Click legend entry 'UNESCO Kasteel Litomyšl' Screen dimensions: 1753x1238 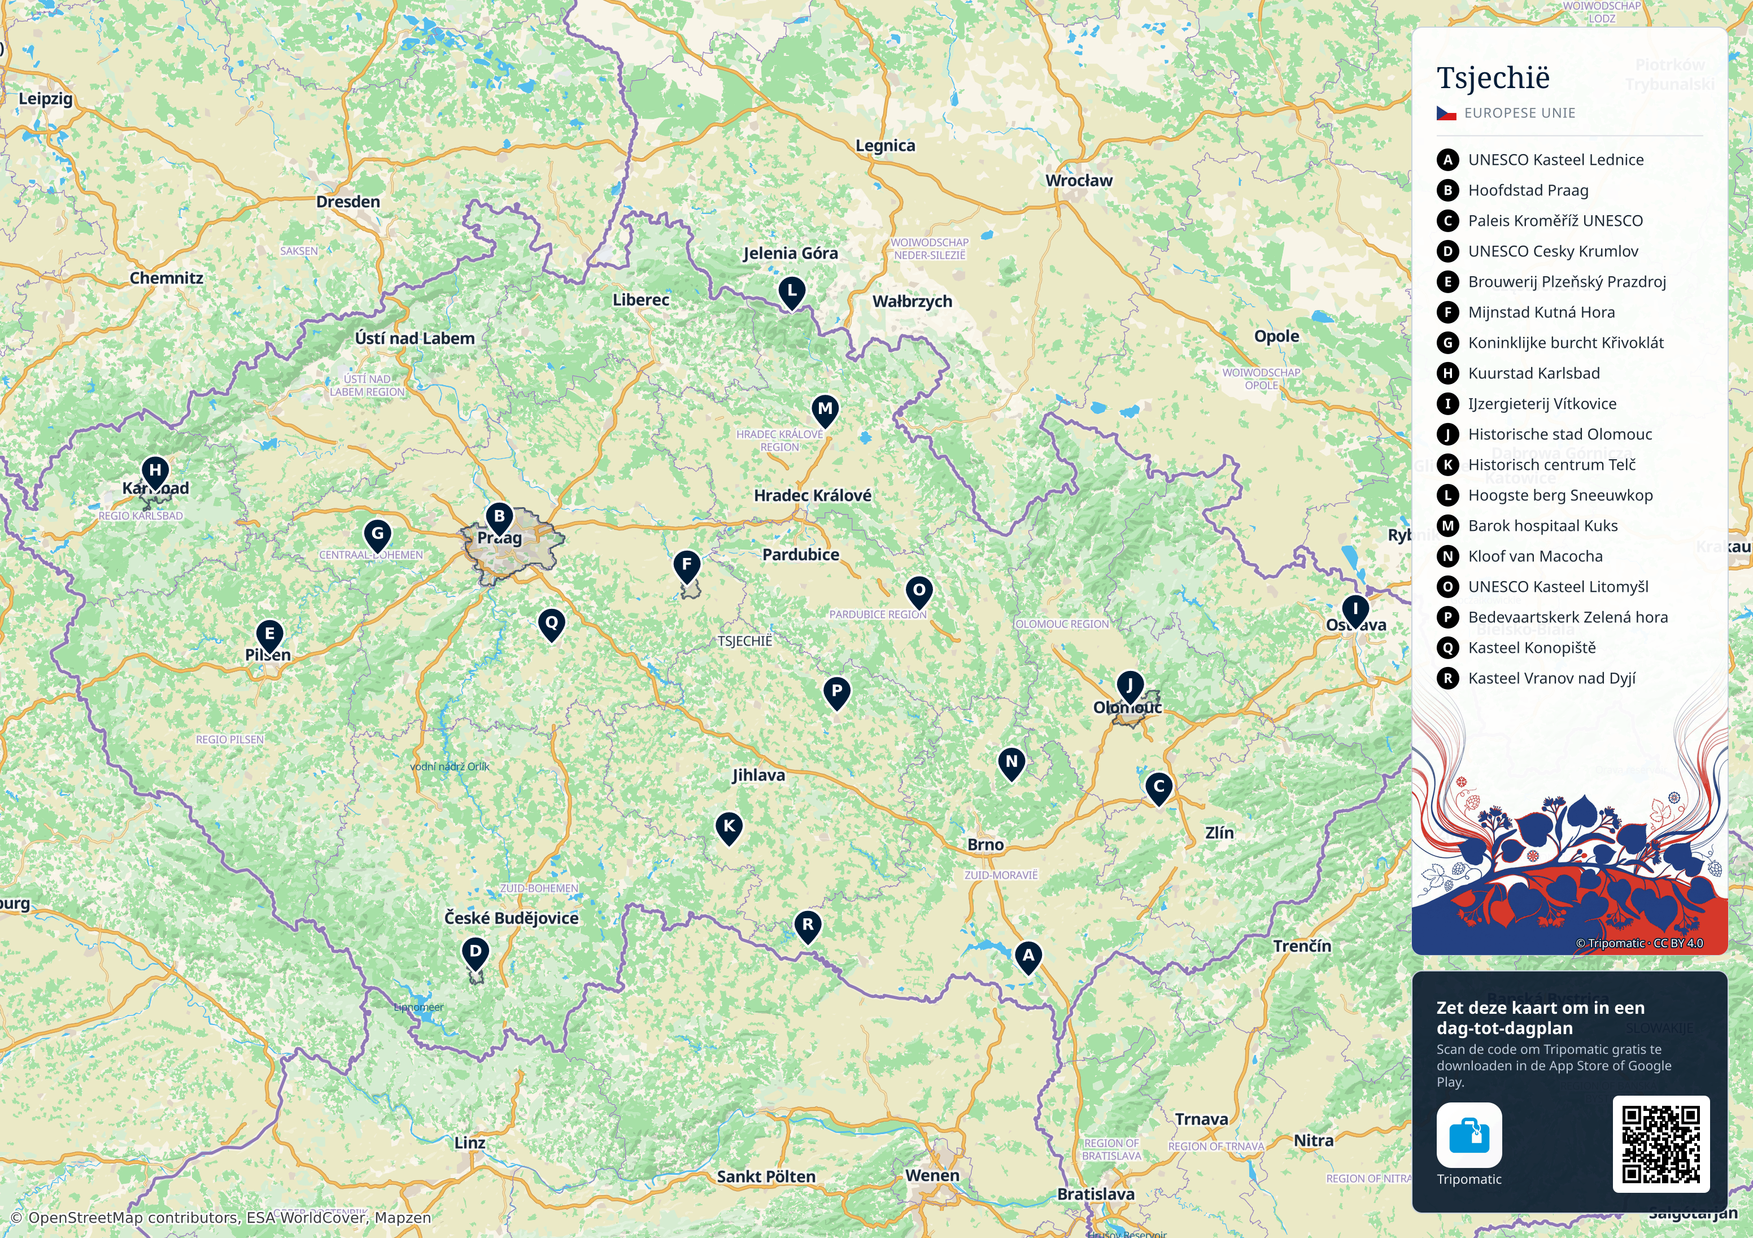(1543, 587)
